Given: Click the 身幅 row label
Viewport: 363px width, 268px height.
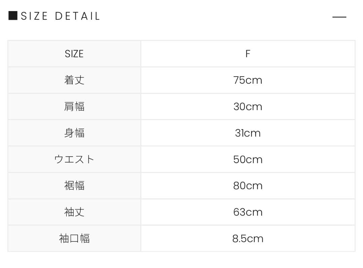Looking at the screenshot, I should click(x=74, y=133).
